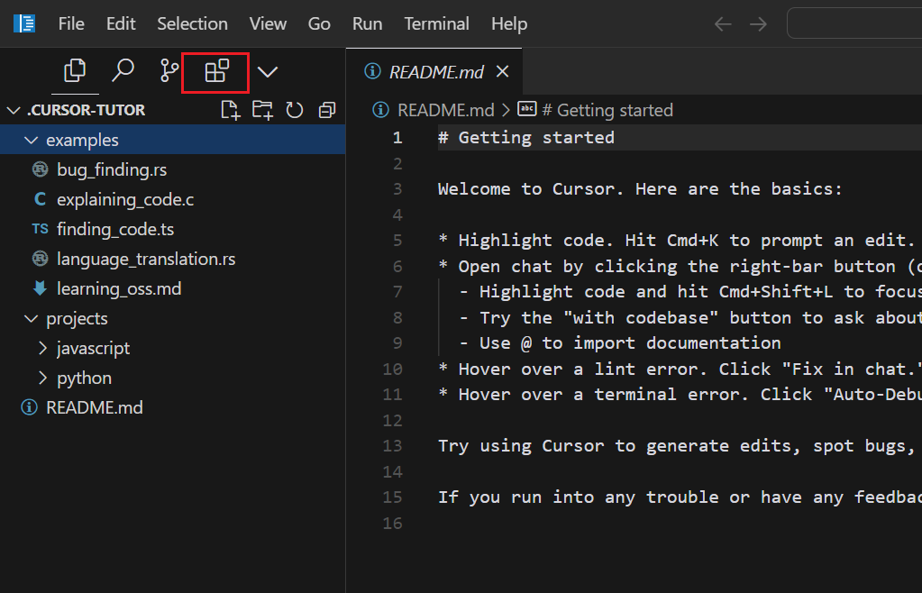Viewport: 922px width, 593px height.
Task: Open the Help menu
Action: coord(509,23)
